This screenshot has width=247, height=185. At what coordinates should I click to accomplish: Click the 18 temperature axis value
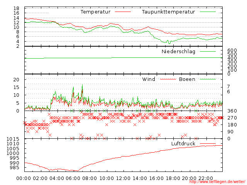pyautogui.click(x=16, y=8)
